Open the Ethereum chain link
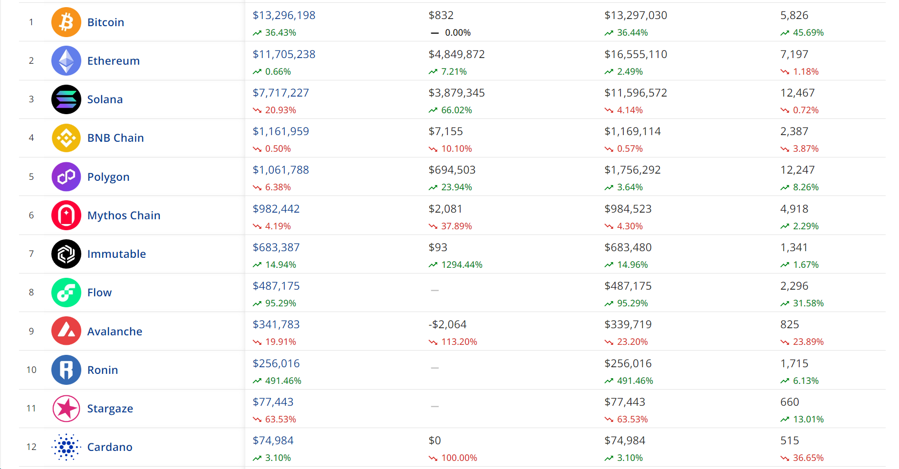The image size is (899, 469). click(x=114, y=61)
